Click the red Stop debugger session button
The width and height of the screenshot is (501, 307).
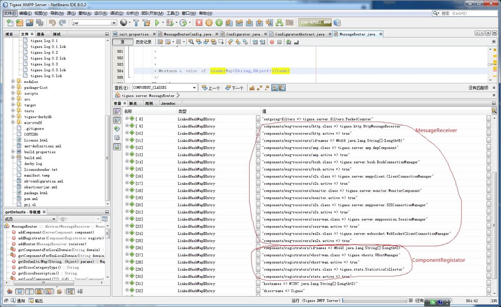[x=199, y=23]
